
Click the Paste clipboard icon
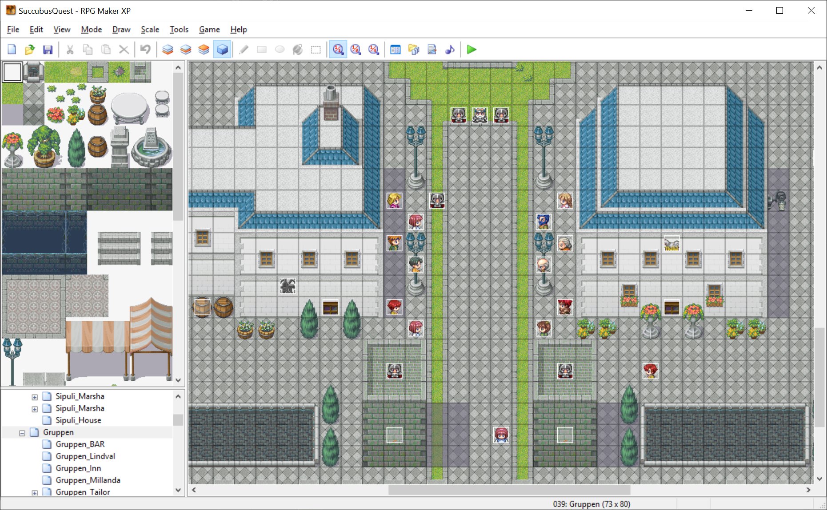106,49
